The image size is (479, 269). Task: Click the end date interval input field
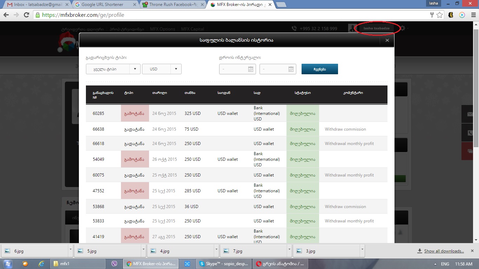278,69
